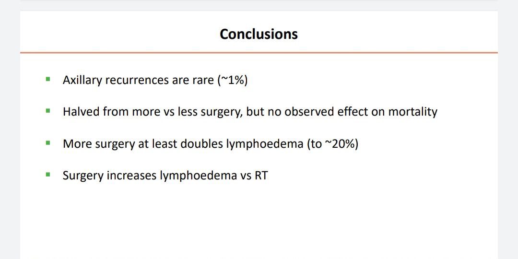Click green bullet beside Axillary recurrences line
Image resolution: width=518 pixels, height=259 pixels.
click(48, 79)
